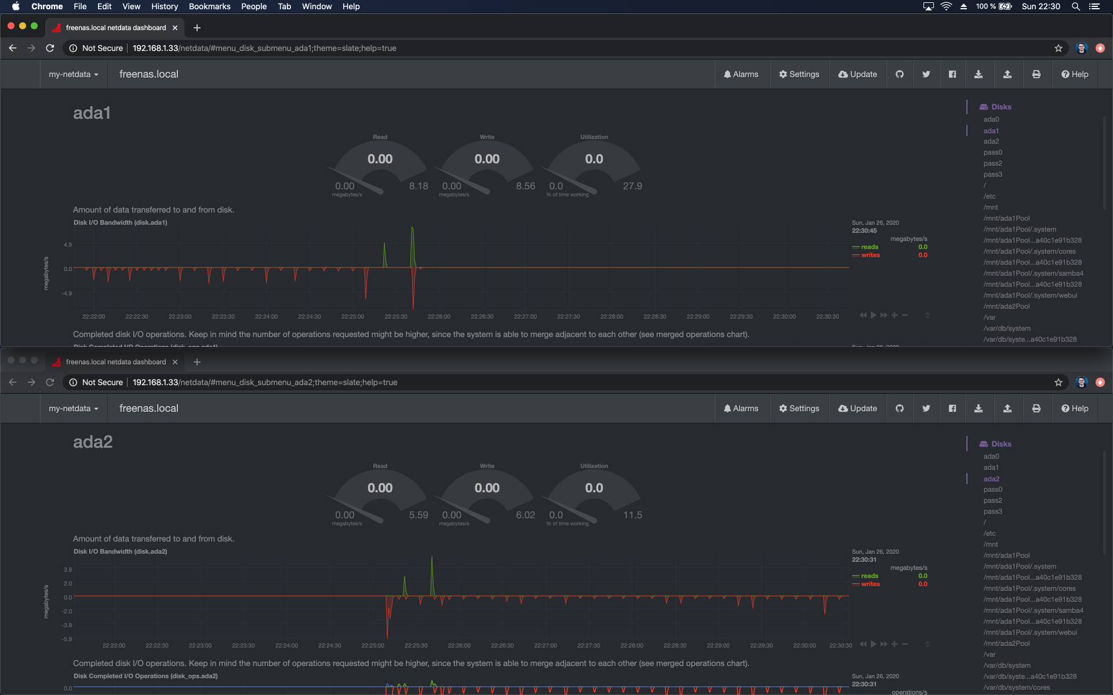Open my-netdata dropdown in top window
The height and width of the screenshot is (695, 1113).
click(x=73, y=74)
